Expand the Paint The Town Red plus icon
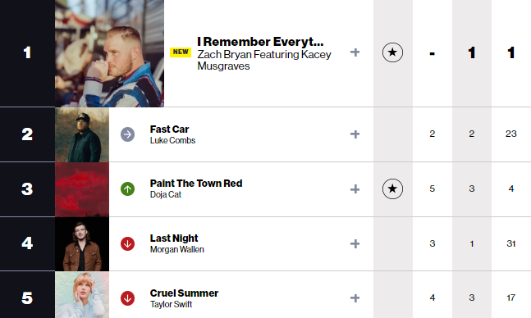 (x=355, y=189)
